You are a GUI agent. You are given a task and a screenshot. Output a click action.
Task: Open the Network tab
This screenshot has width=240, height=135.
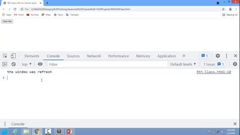pos(94,56)
